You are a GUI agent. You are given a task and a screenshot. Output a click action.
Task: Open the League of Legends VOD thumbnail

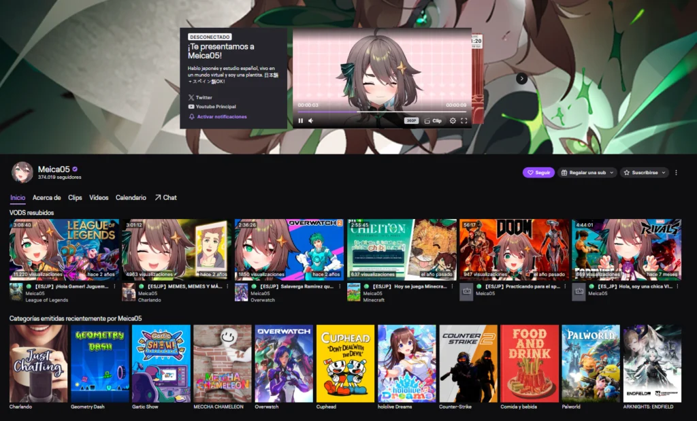[65, 249]
